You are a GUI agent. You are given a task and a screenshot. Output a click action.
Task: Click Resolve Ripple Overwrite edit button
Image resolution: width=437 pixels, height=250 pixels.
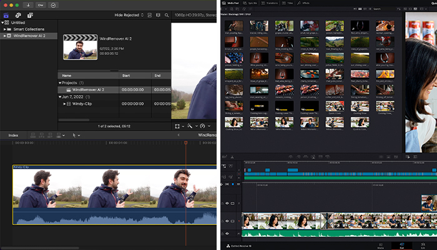[306, 157]
